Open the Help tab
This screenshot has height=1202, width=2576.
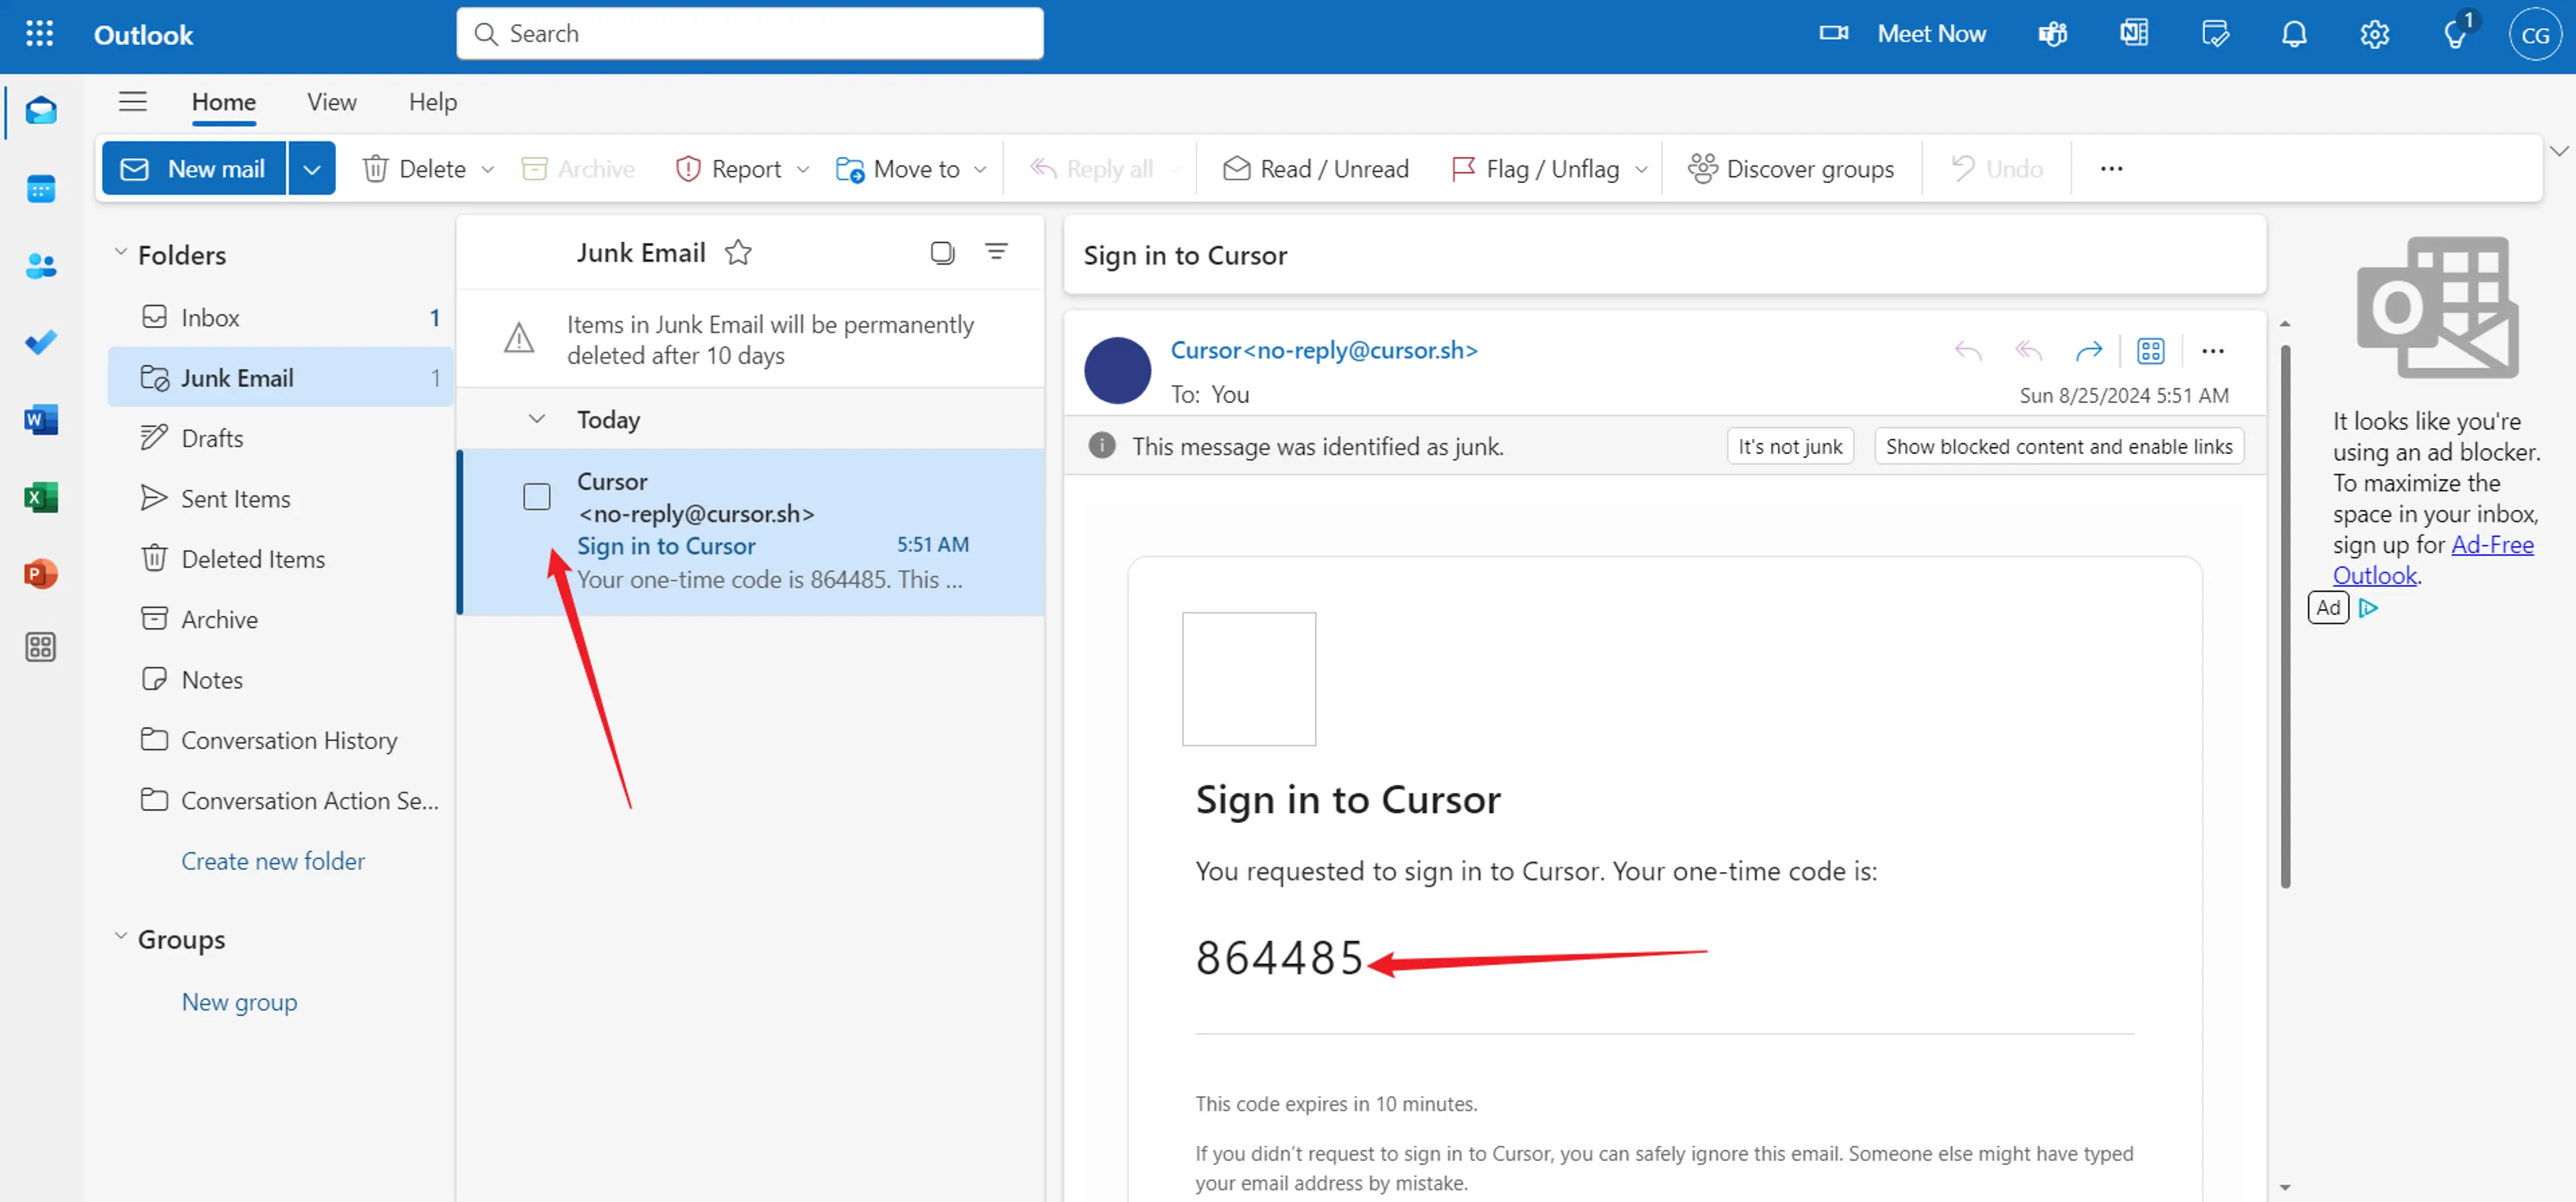click(x=432, y=102)
